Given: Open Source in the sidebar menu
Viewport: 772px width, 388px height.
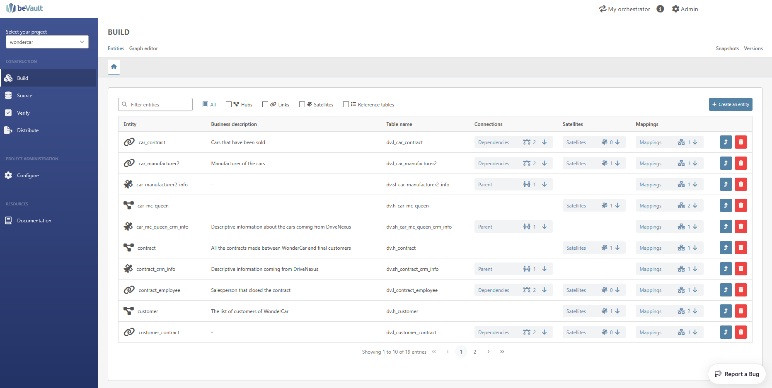Looking at the screenshot, I should pyautogui.click(x=24, y=96).
